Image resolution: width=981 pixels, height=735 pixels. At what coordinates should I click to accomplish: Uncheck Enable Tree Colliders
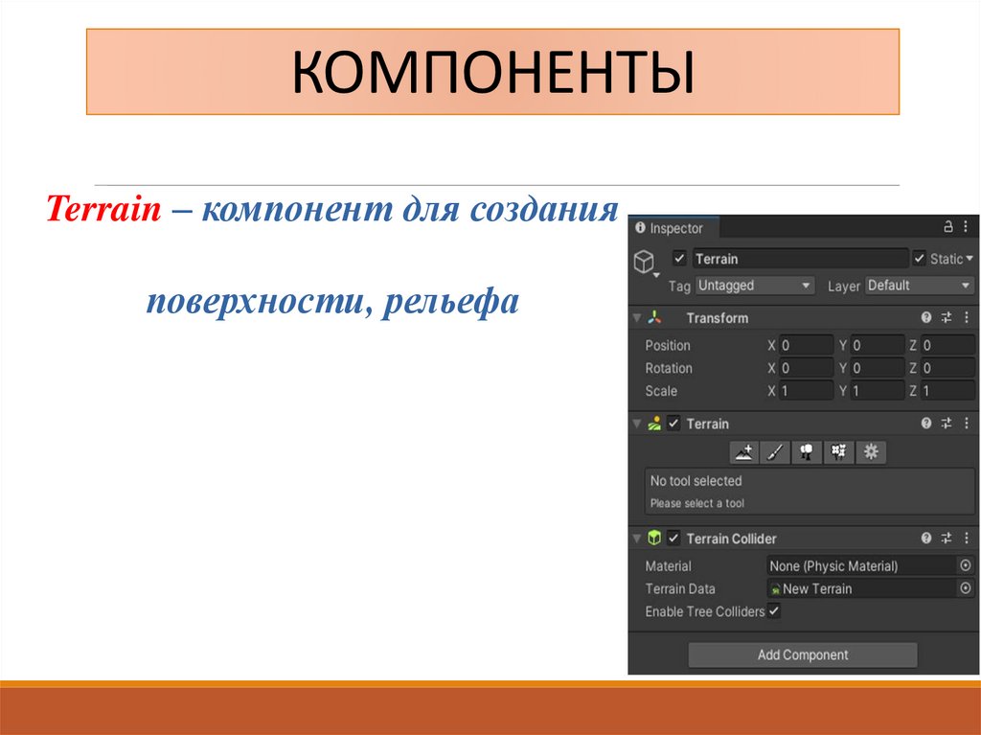[x=774, y=610]
